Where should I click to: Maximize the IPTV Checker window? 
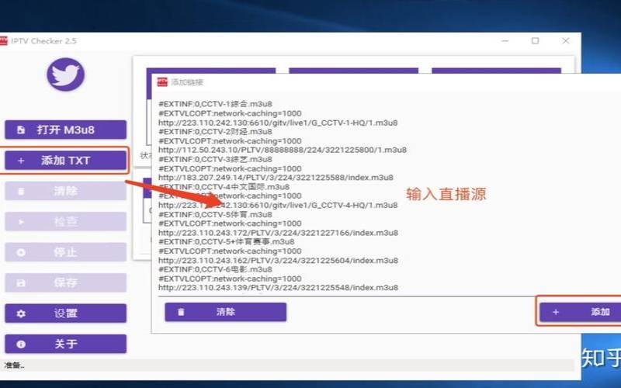click(x=535, y=41)
